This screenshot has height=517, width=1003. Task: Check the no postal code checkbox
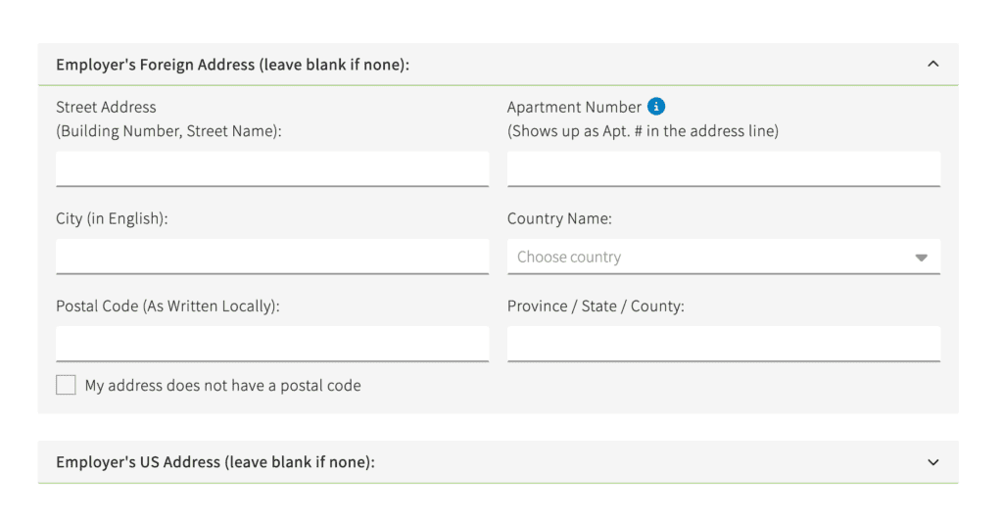[66, 385]
